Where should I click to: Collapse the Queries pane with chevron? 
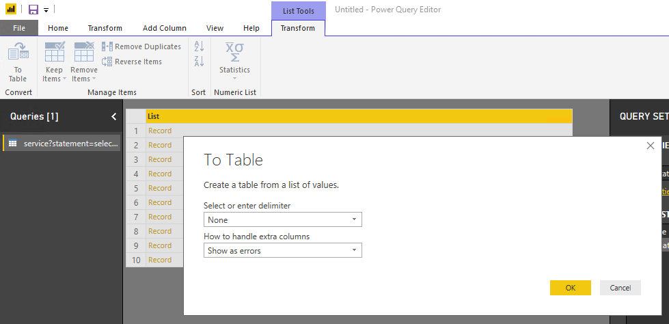114,116
